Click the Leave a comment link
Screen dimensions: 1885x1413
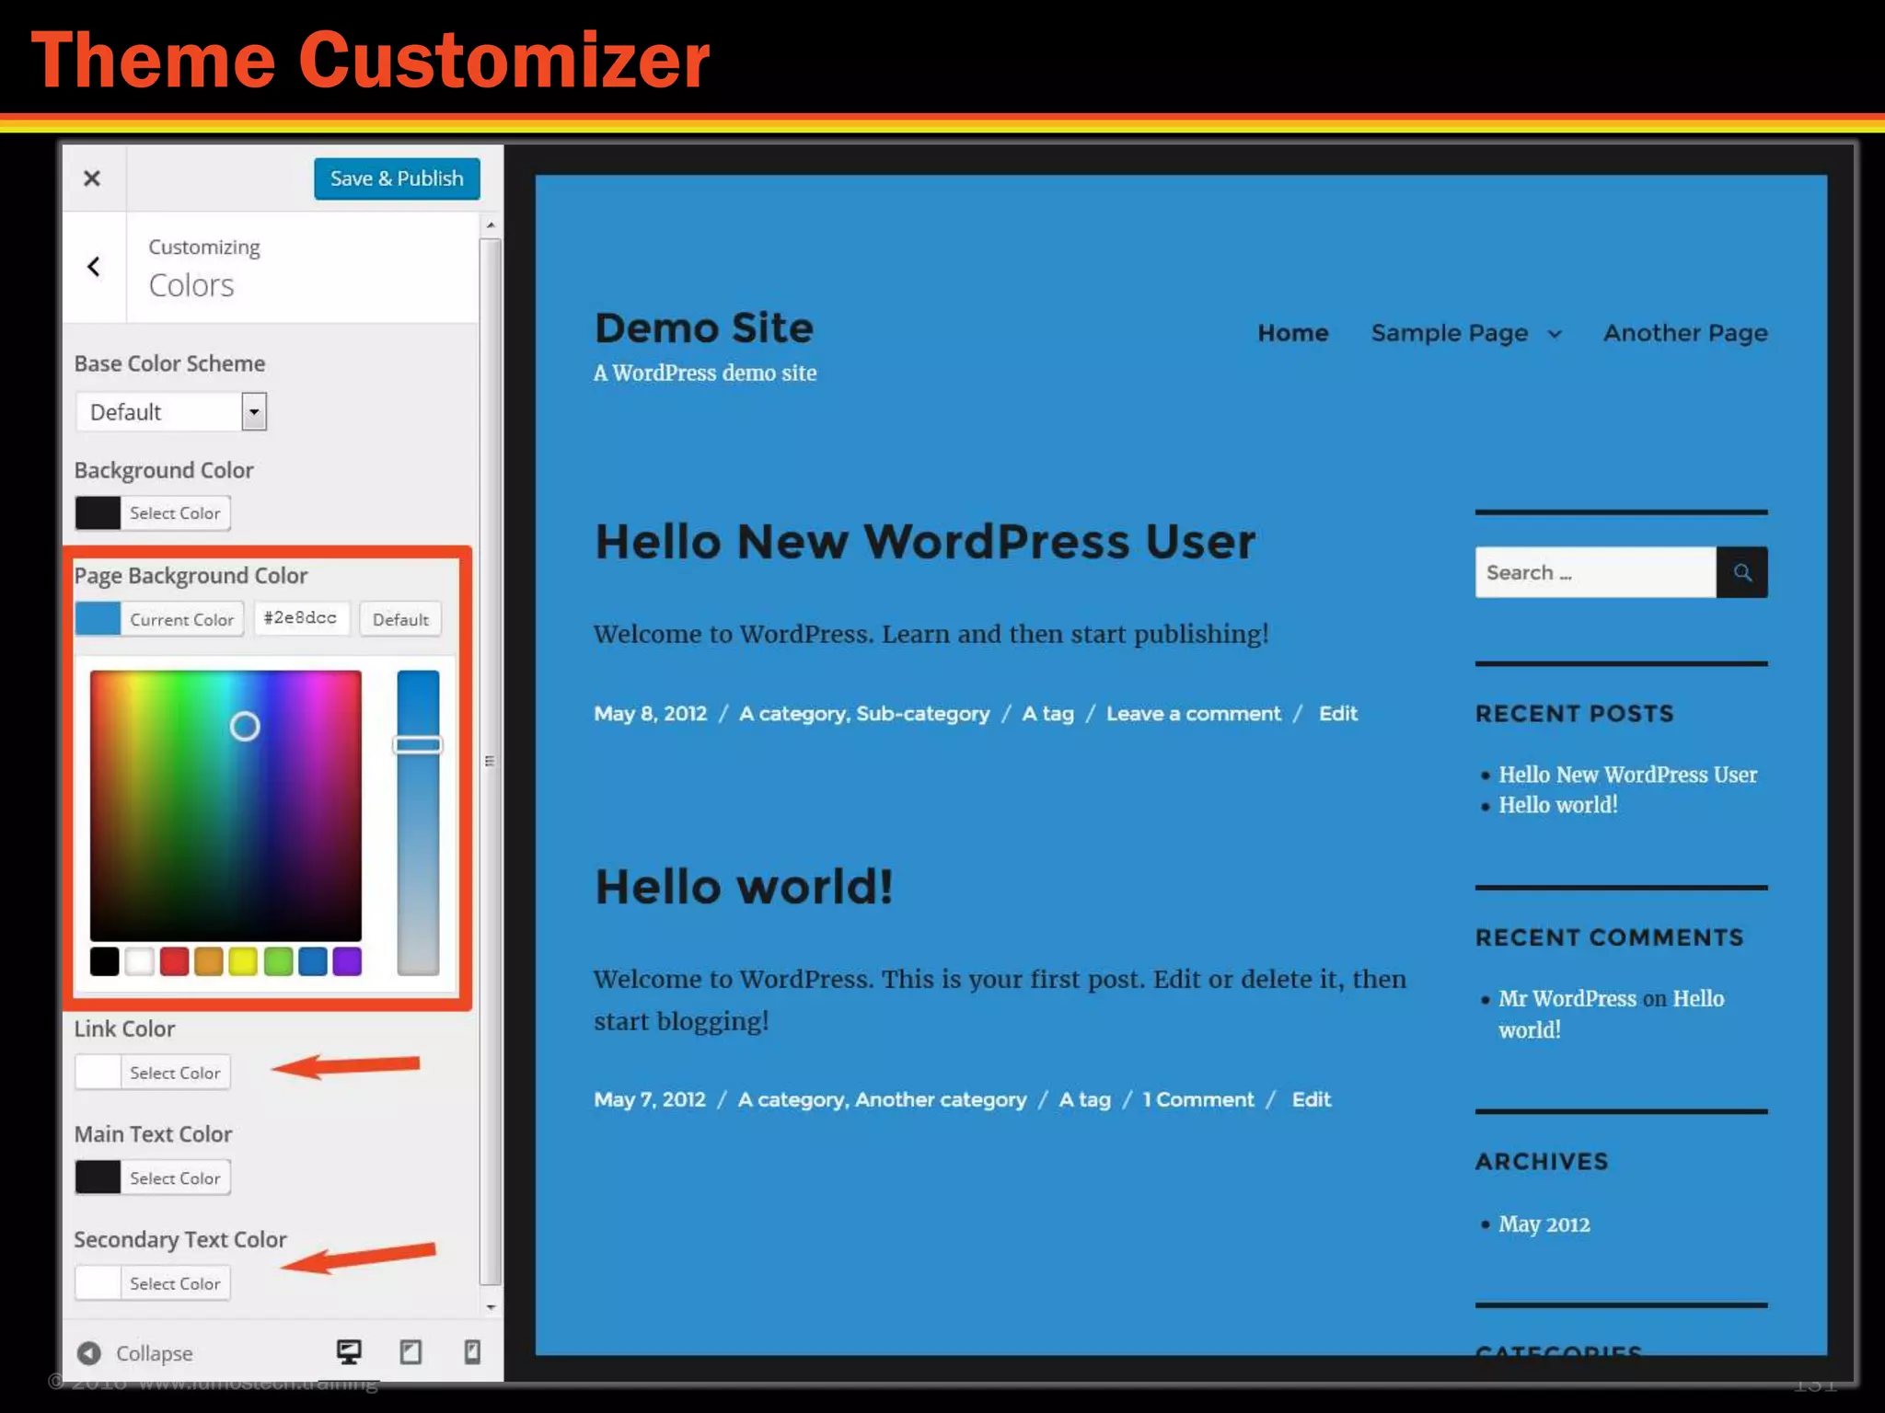click(x=1193, y=714)
